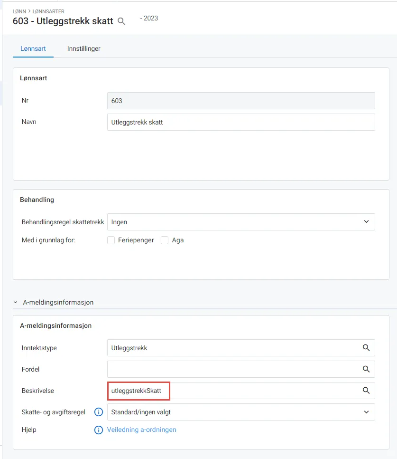Click the info icon beside Skatte- og avgiftsregel
Image resolution: width=397 pixels, height=459 pixels.
pos(99,412)
